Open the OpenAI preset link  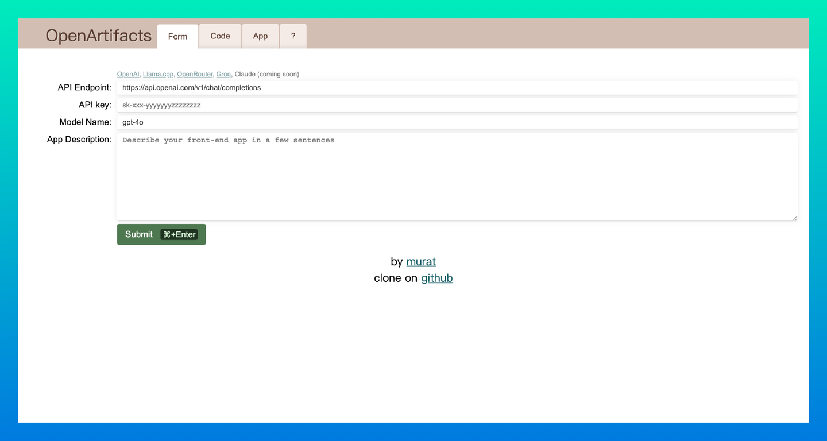(x=127, y=74)
